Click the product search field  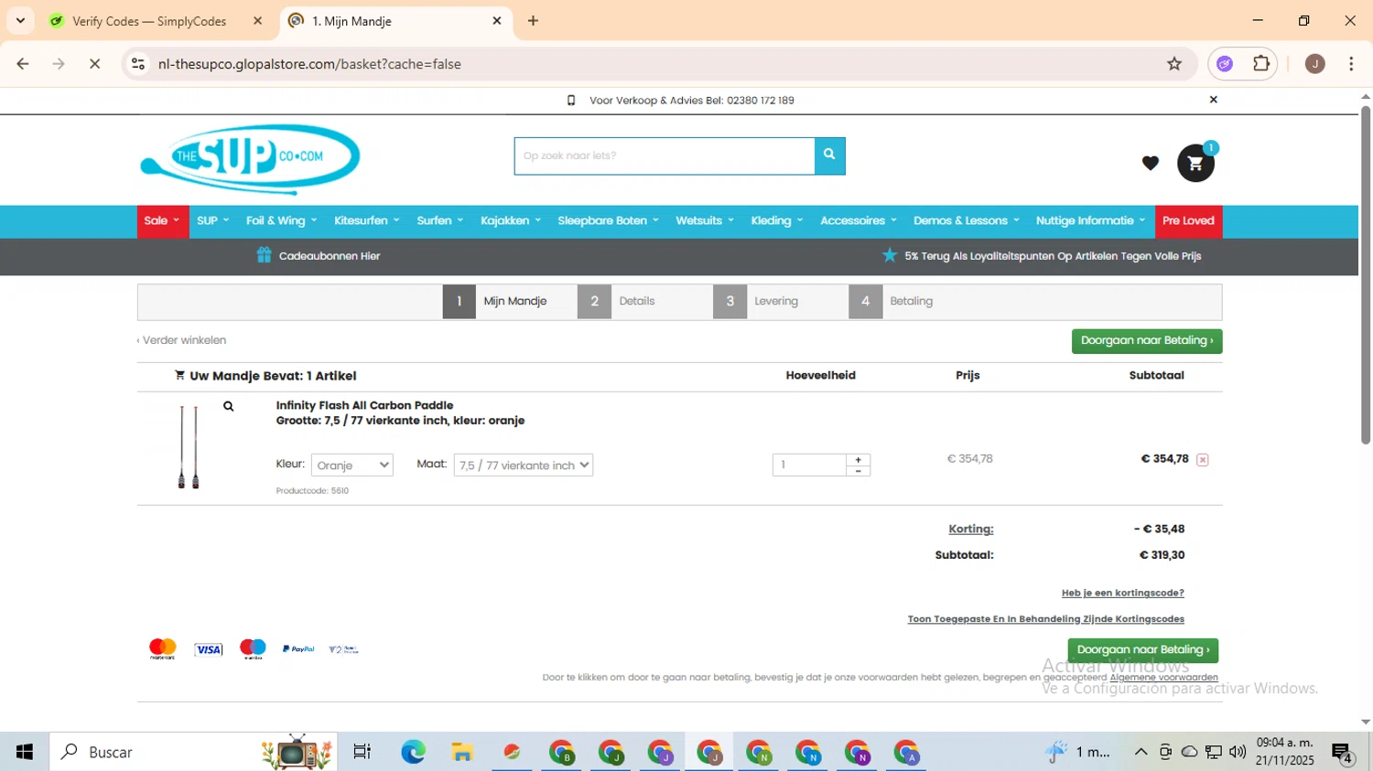point(665,155)
